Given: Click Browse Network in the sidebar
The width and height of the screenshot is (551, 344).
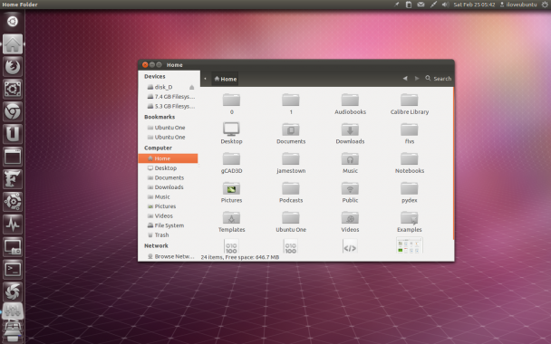Looking at the screenshot, I should pyautogui.click(x=170, y=256).
